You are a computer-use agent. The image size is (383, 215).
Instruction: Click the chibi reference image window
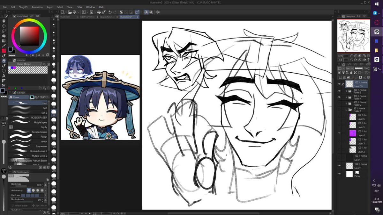100,97
